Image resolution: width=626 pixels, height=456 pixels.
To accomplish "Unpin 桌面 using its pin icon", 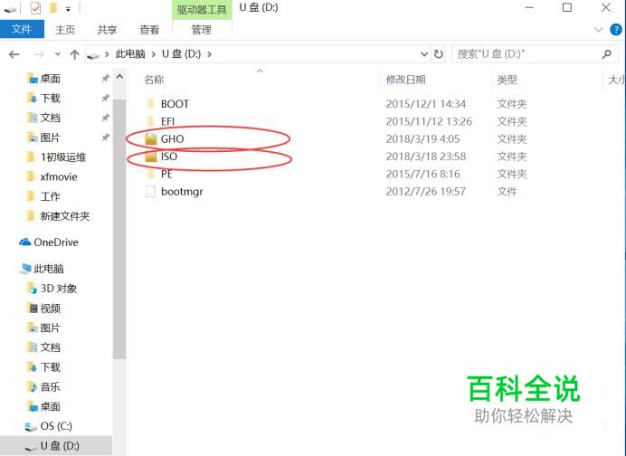I will coord(105,79).
